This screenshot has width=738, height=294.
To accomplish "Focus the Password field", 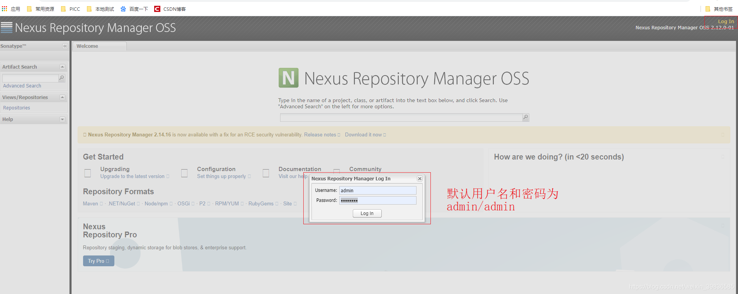I will point(378,200).
